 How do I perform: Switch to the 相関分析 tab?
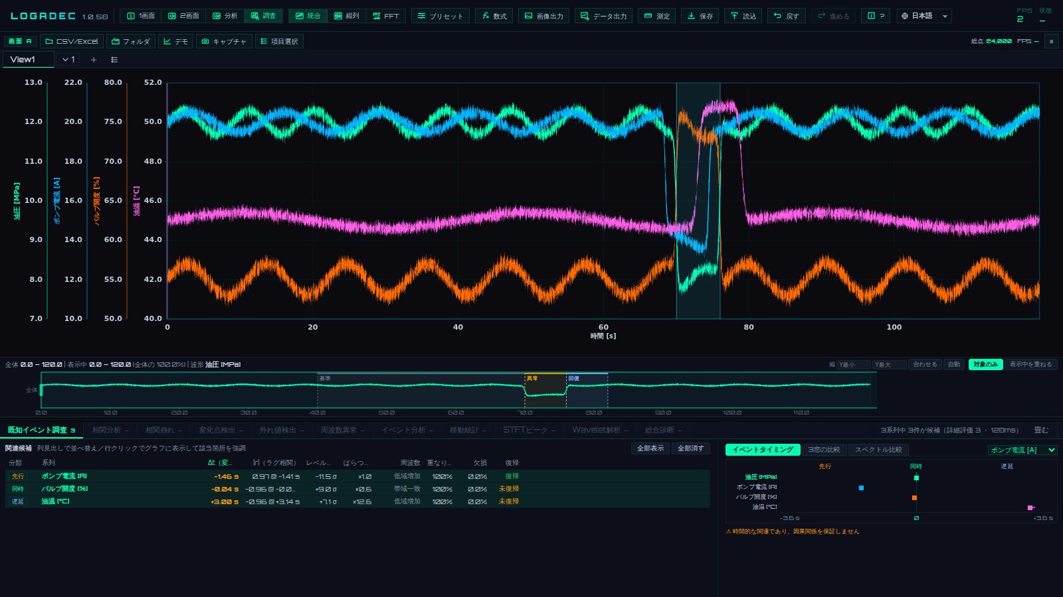pyautogui.click(x=110, y=430)
